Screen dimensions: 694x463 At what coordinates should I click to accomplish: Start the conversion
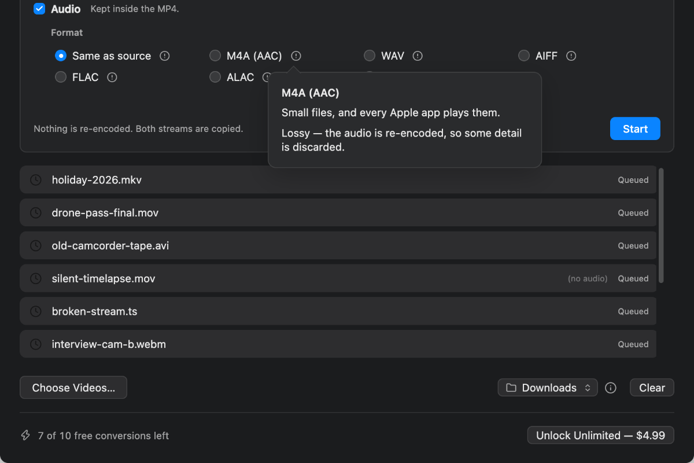(635, 129)
